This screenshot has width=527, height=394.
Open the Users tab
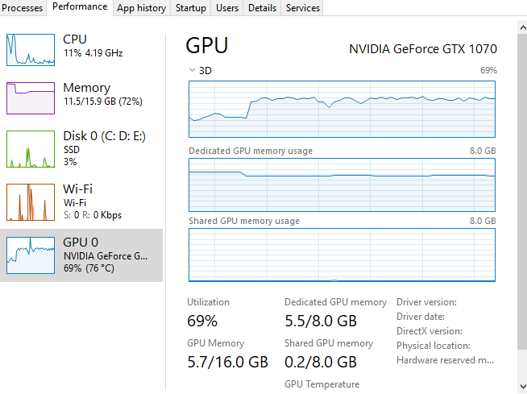click(x=227, y=8)
